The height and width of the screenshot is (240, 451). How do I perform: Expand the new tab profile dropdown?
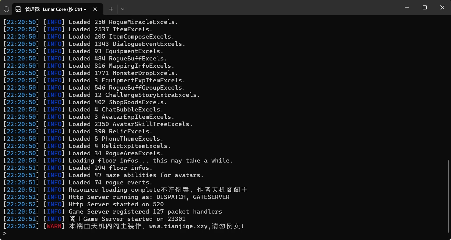[x=122, y=9]
